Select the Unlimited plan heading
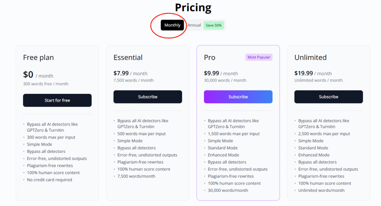This screenshot has width=381, height=206. 310,58
